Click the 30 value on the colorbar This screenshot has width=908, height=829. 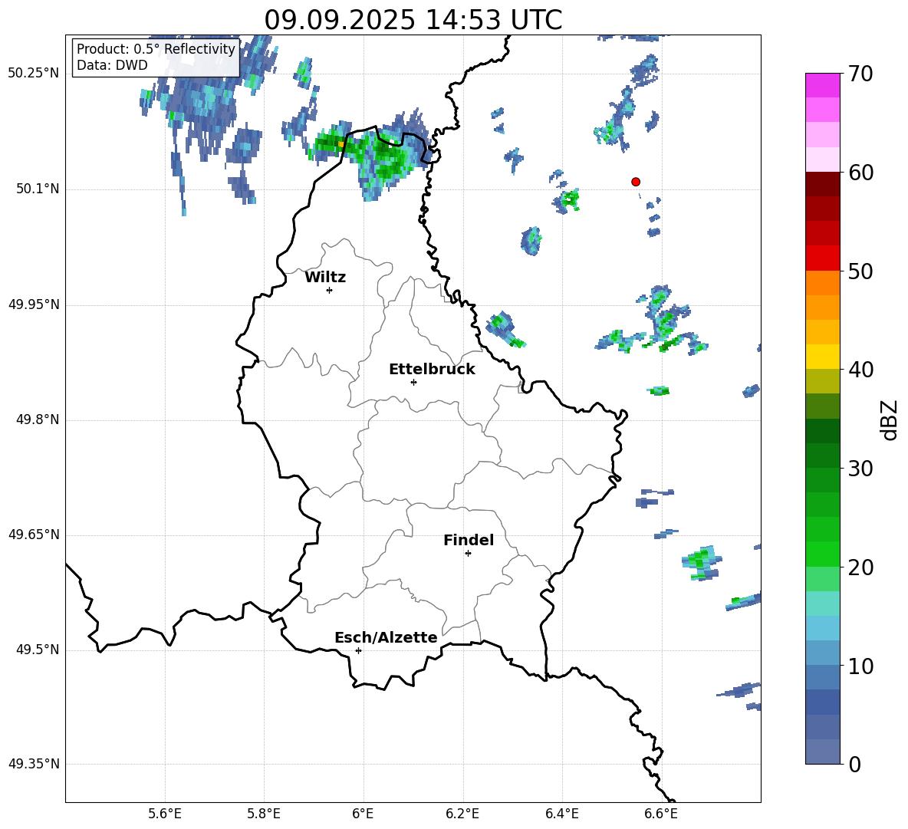(x=860, y=469)
